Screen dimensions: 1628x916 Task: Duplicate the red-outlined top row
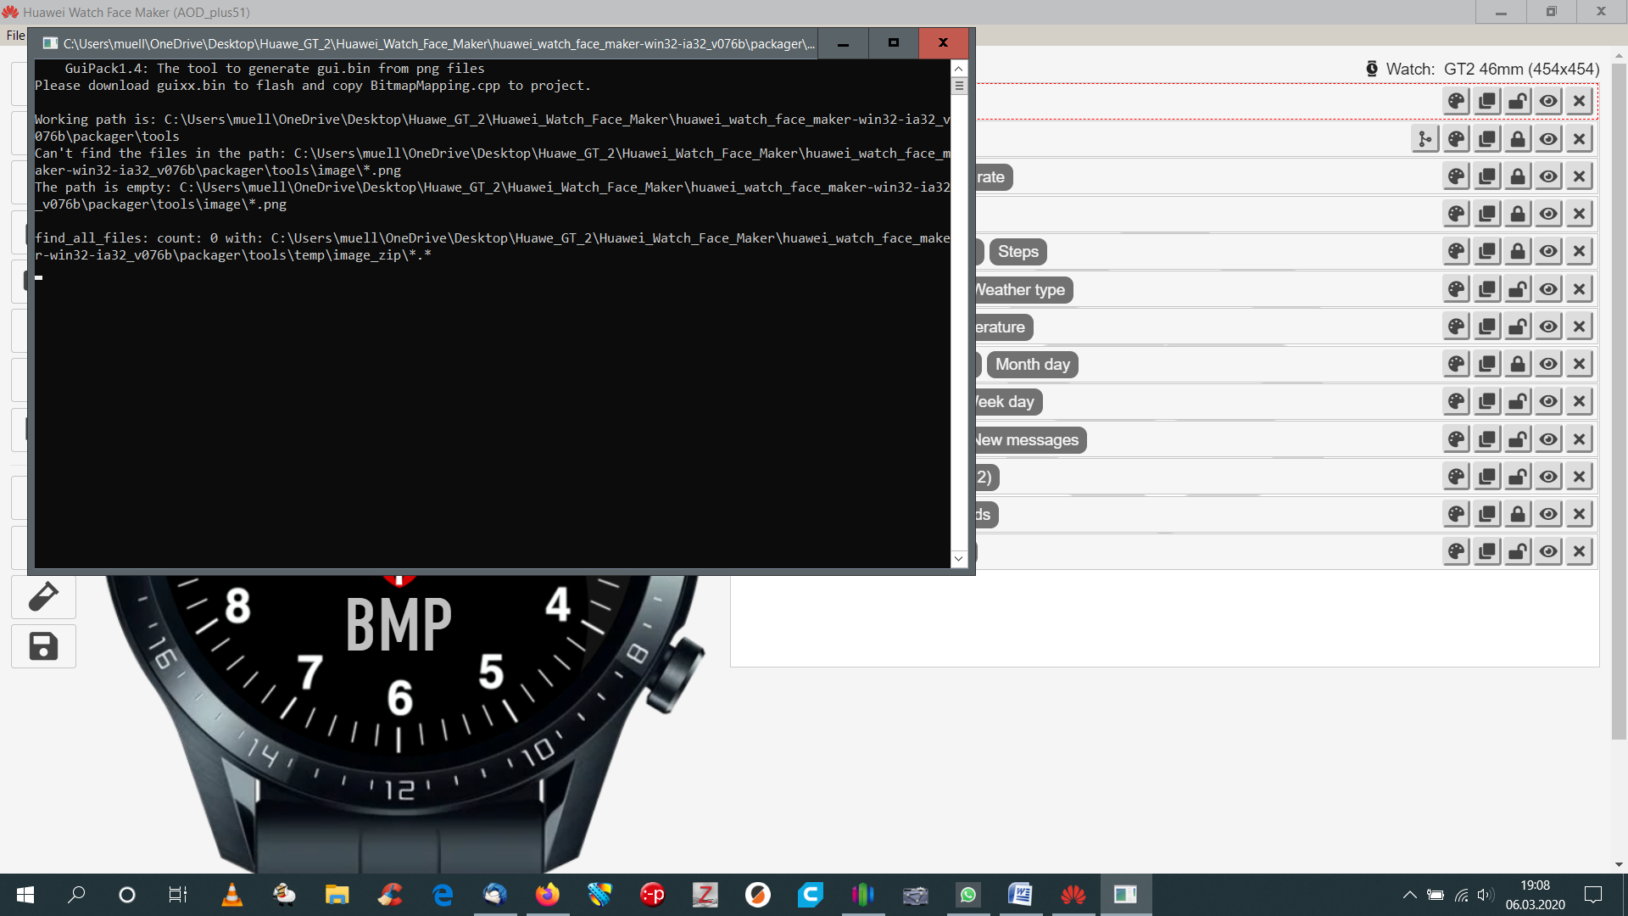pos(1487,101)
